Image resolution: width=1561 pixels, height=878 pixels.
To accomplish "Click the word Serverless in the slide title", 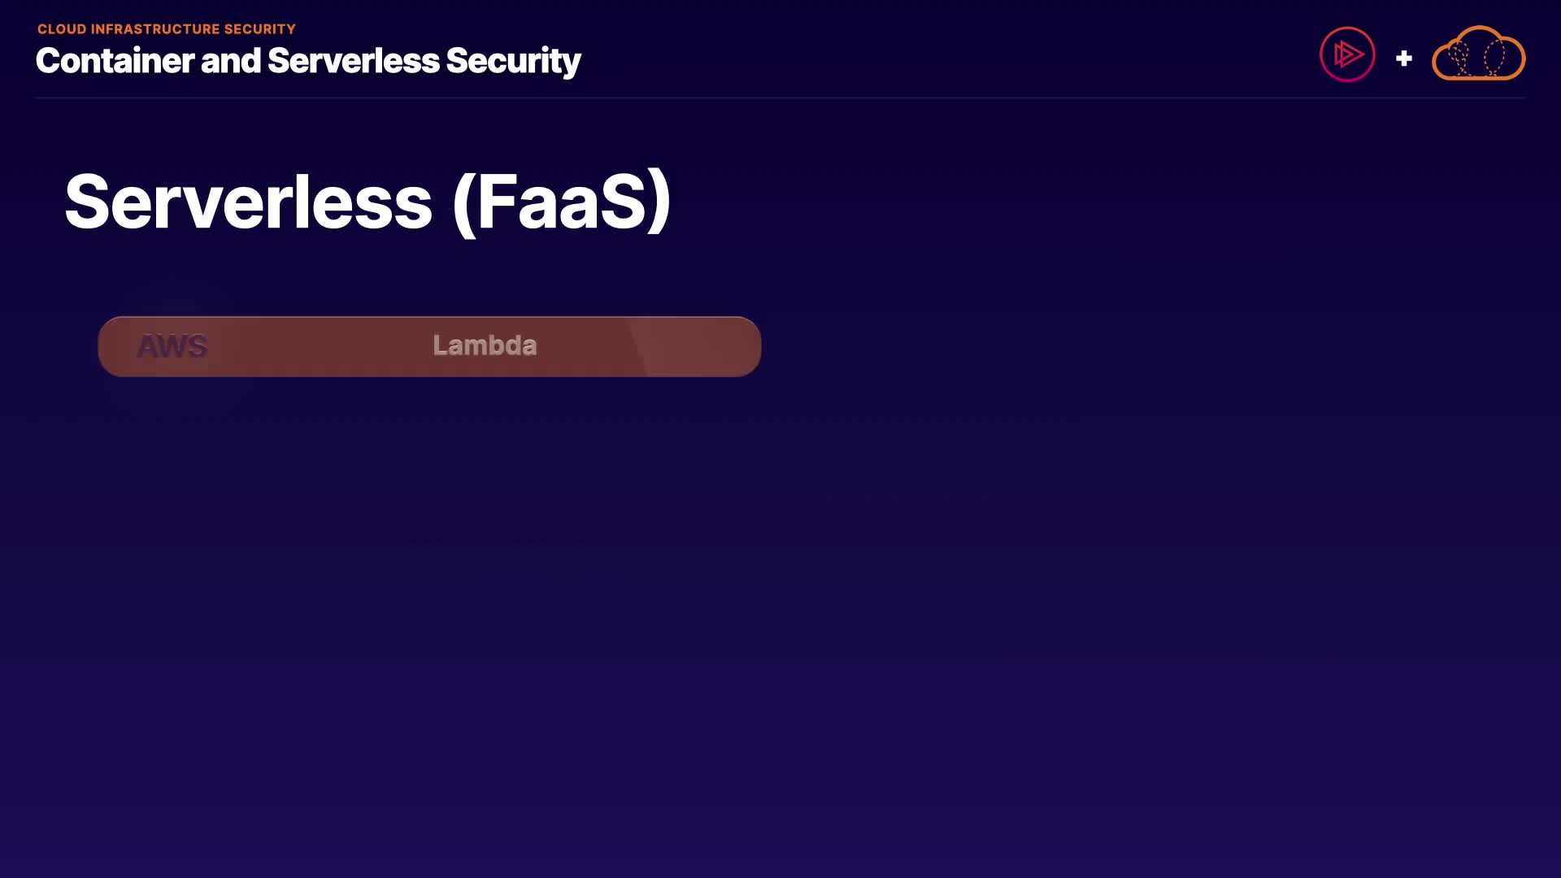I will (x=353, y=61).
